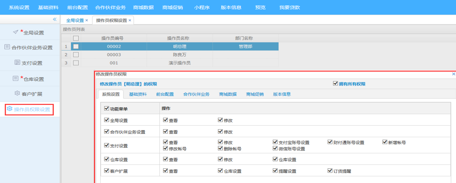
Task: Open 合作伙伴业务 in the top menu bar
Action: [x=110, y=8]
